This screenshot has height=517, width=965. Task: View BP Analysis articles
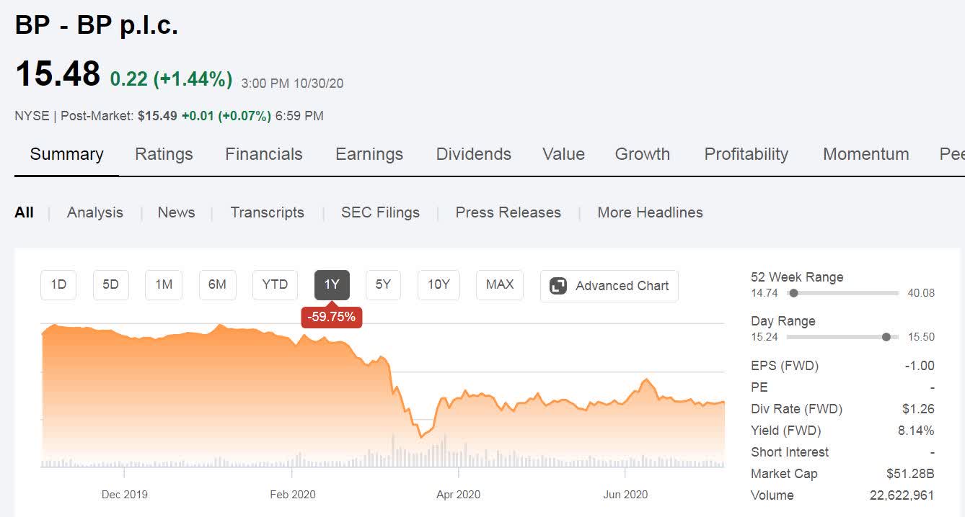[x=94, y=212]
